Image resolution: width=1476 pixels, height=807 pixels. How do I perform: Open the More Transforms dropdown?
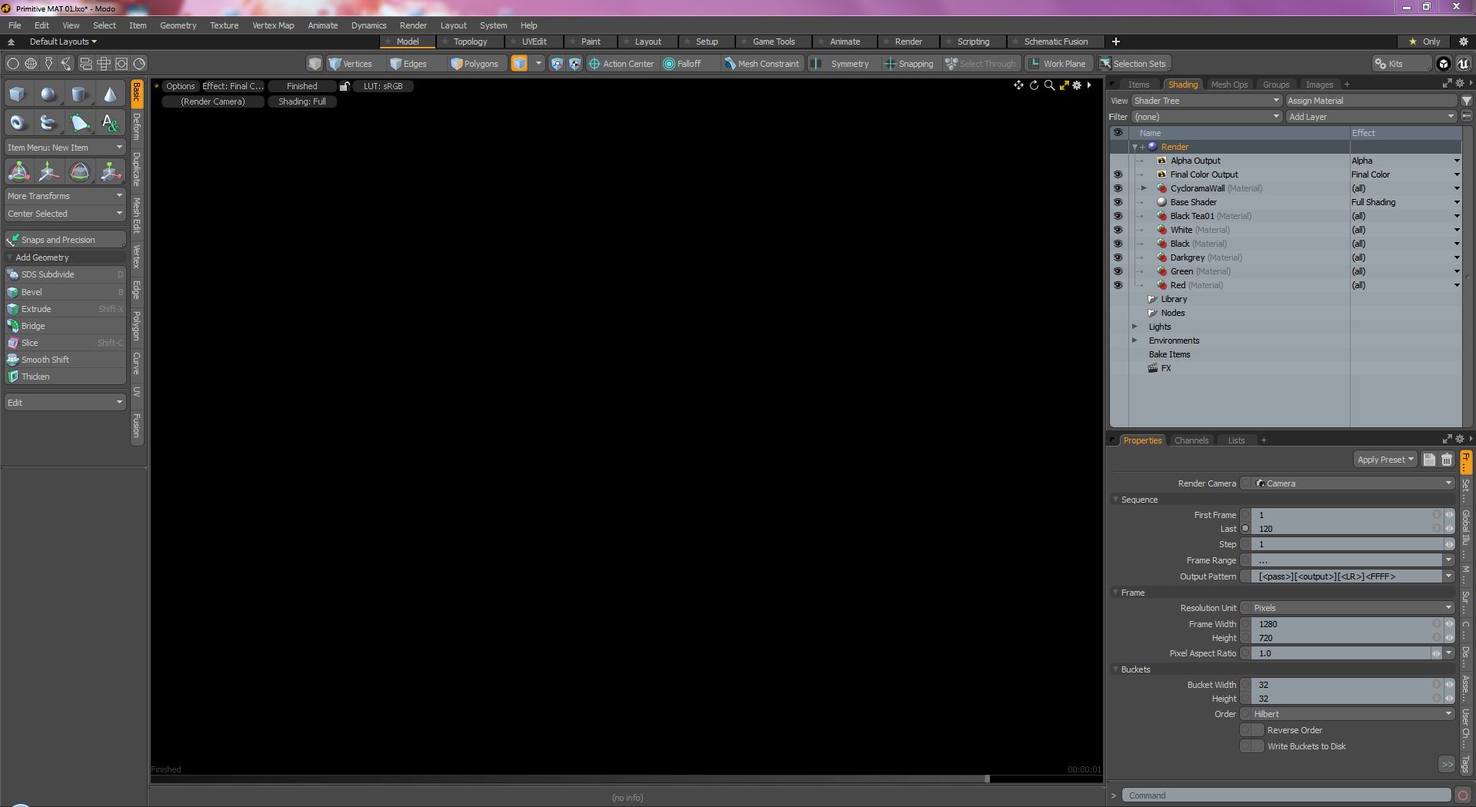[65, 196]
